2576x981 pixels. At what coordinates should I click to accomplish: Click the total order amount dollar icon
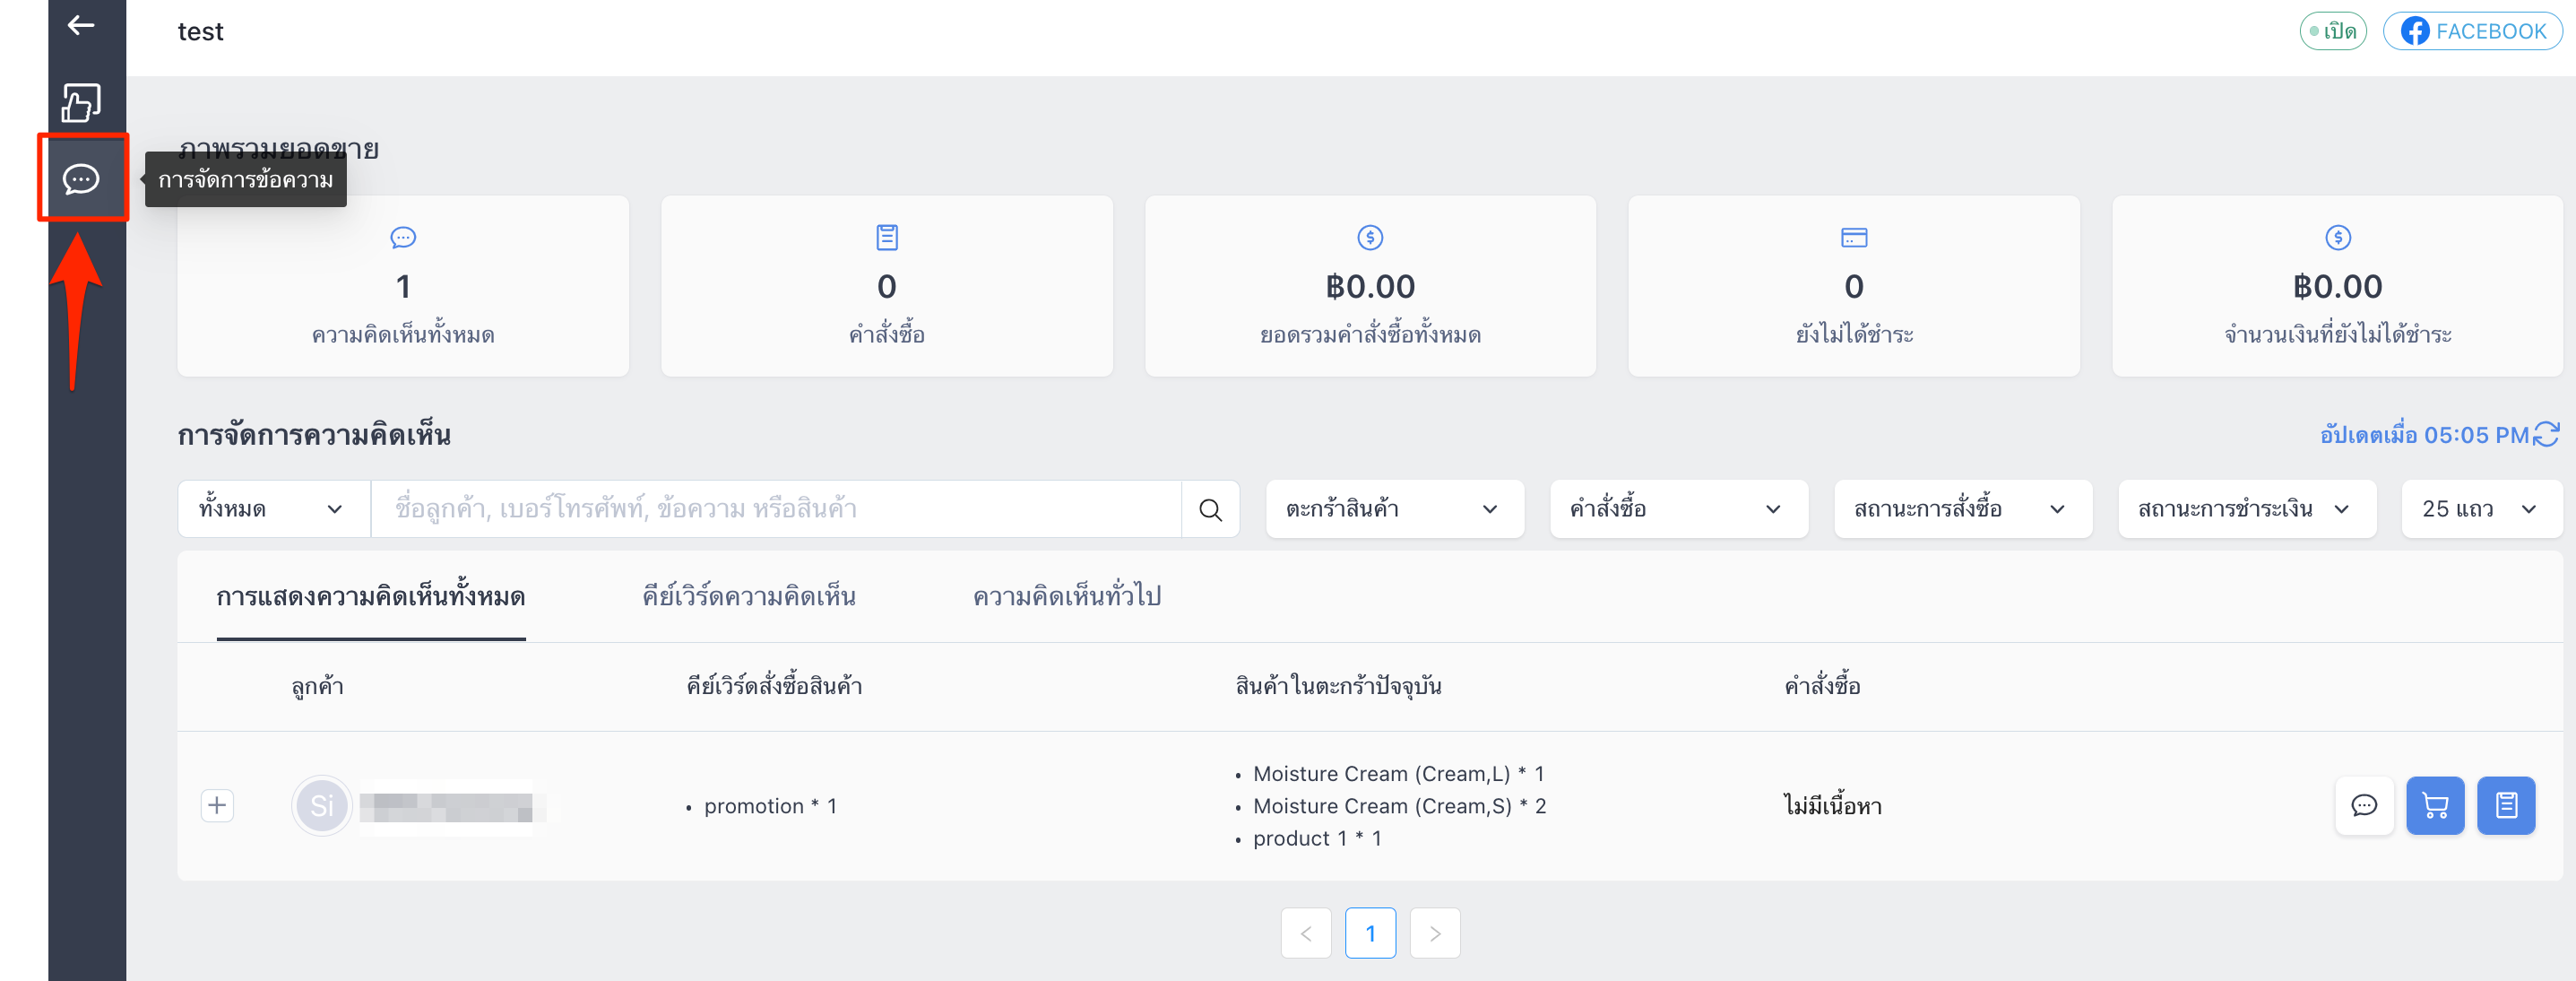tap(1369, 237)
